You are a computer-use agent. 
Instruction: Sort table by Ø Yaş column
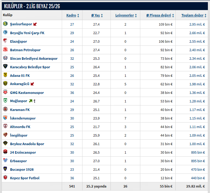click(x=97, y=15)
